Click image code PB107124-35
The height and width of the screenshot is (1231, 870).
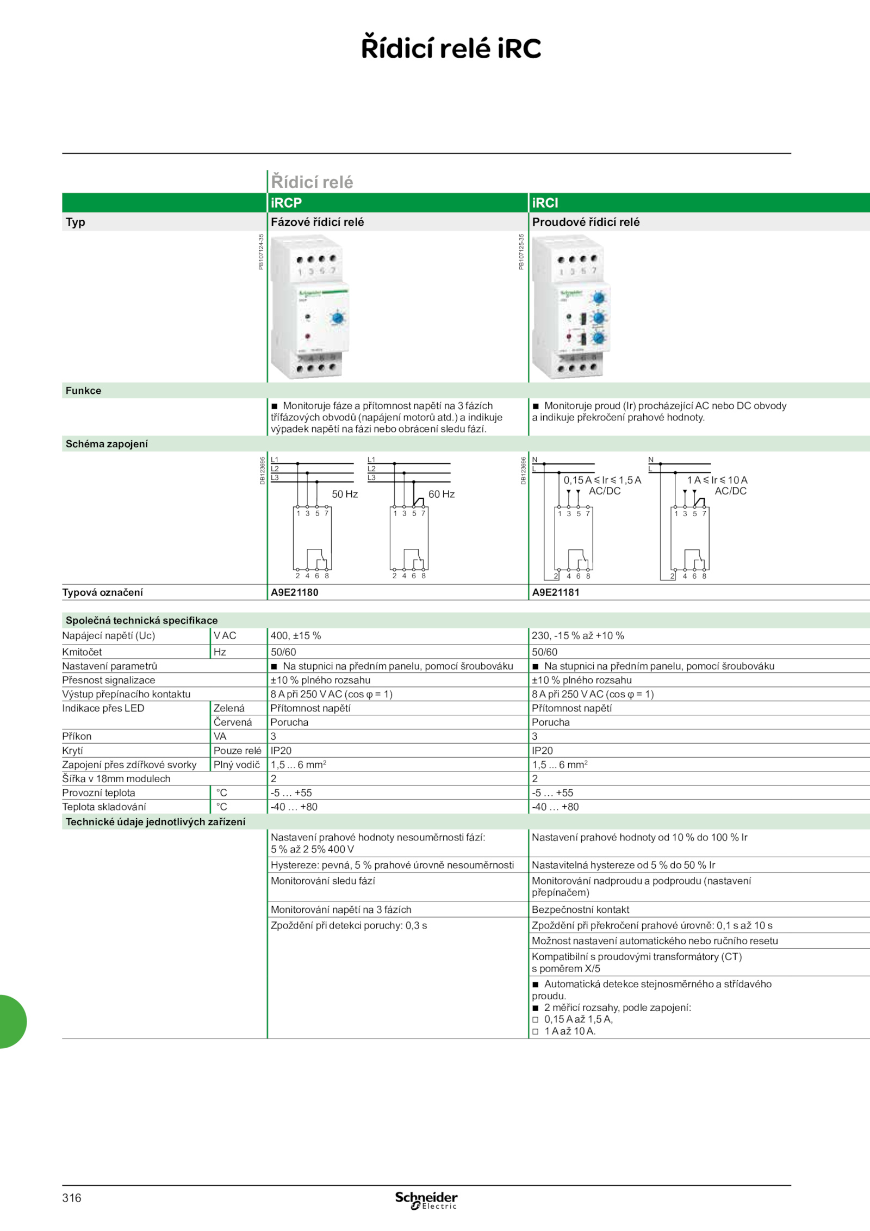click(x=261, y=252)
